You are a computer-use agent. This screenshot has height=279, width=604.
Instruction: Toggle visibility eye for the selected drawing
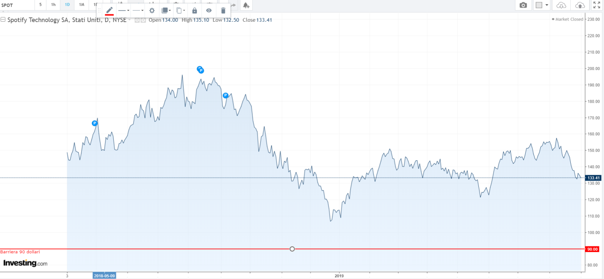click(209, 10)
